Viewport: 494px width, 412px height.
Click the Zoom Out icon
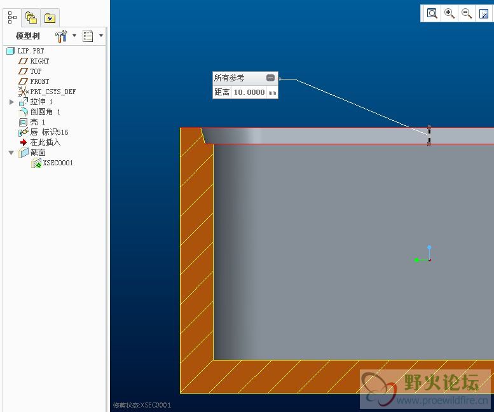click(466, 13)
